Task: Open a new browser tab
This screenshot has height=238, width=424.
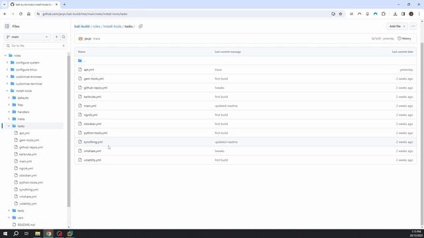Action: (x=64, y=5)
